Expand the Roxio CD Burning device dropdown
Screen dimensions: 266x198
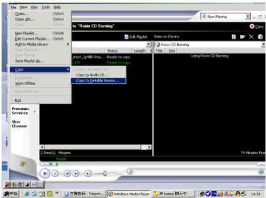(263, 45)
